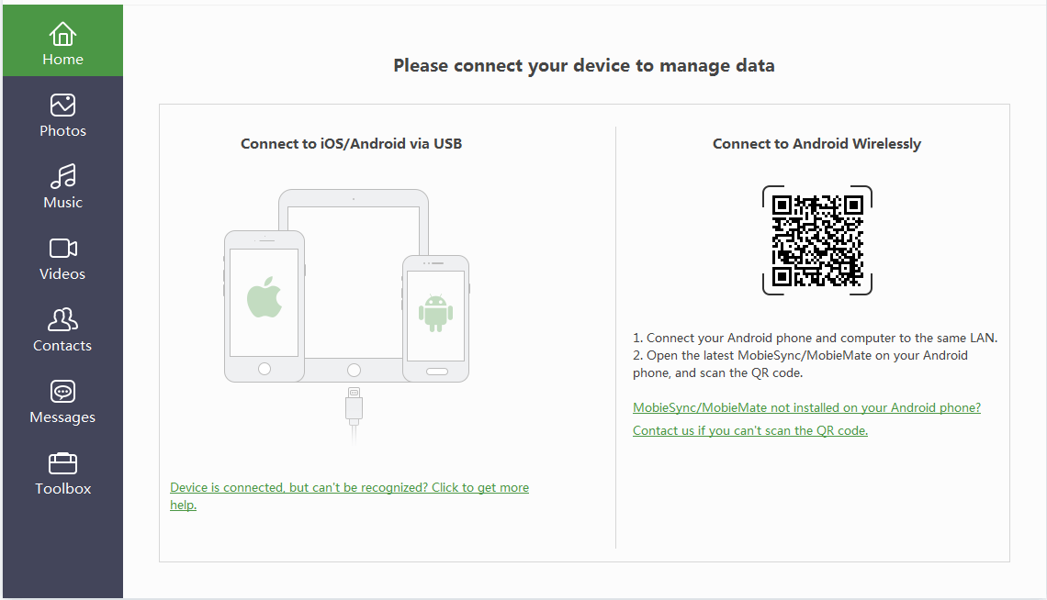The height and width of the screenshot is (600, 1047).
Task: Click the 'Please connect your device' title
Action: point(583,65)
